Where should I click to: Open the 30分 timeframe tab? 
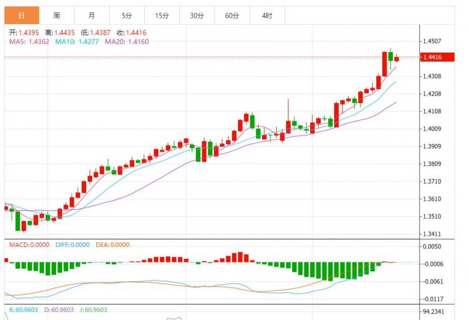[x=197, y=15]
